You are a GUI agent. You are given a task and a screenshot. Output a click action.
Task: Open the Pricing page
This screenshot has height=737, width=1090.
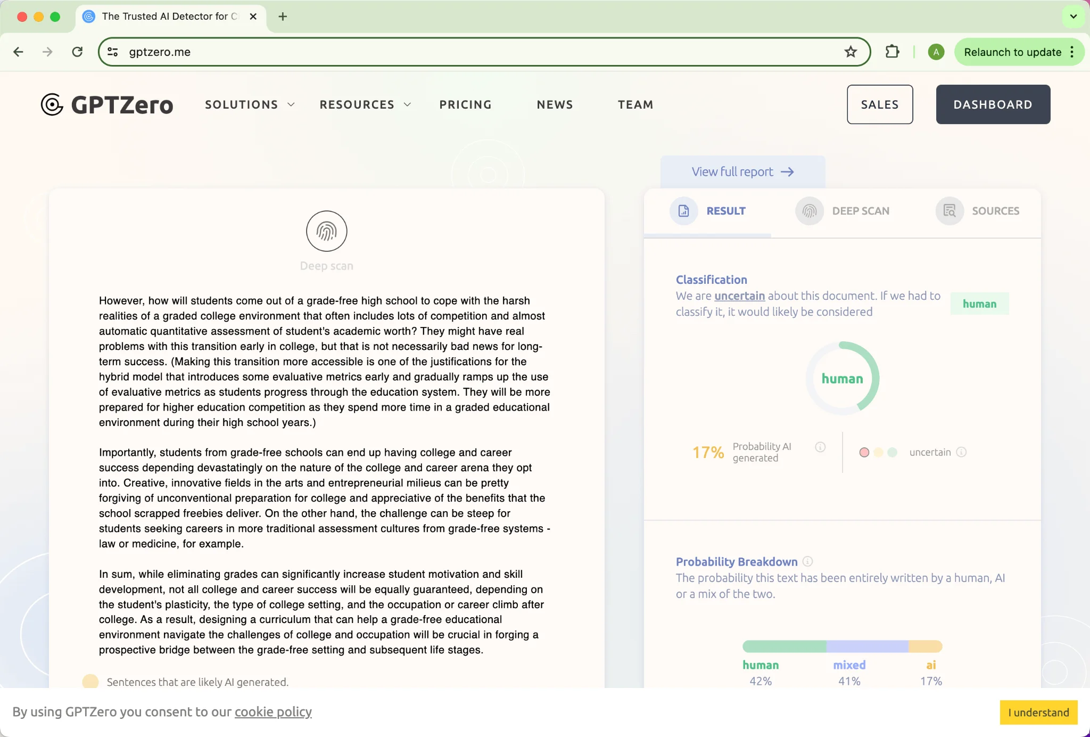click(466, 104)
